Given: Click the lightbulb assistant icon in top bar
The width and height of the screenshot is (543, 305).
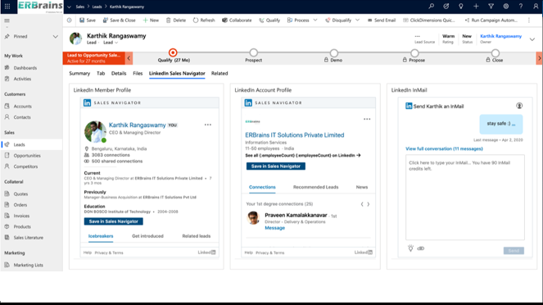Looking at the screenshot, I should (461, 7).
